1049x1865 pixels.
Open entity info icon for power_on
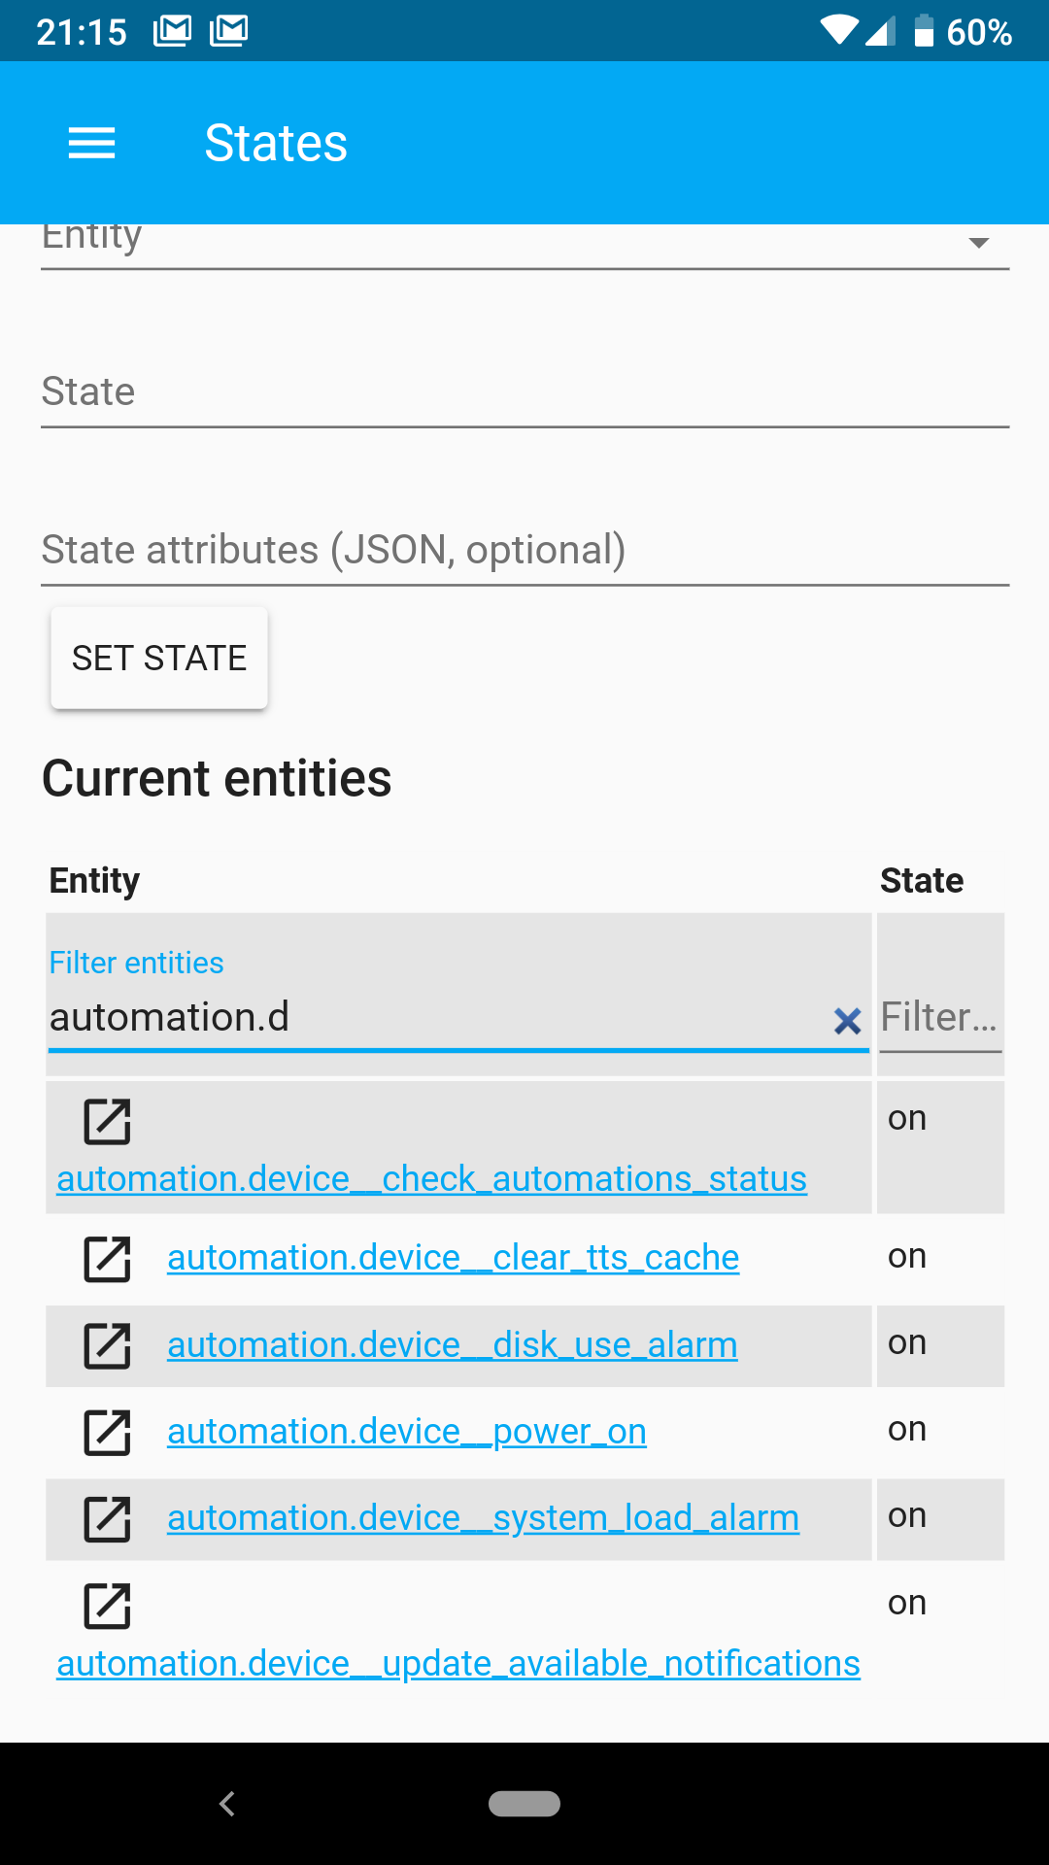(x=107, y=1433)
